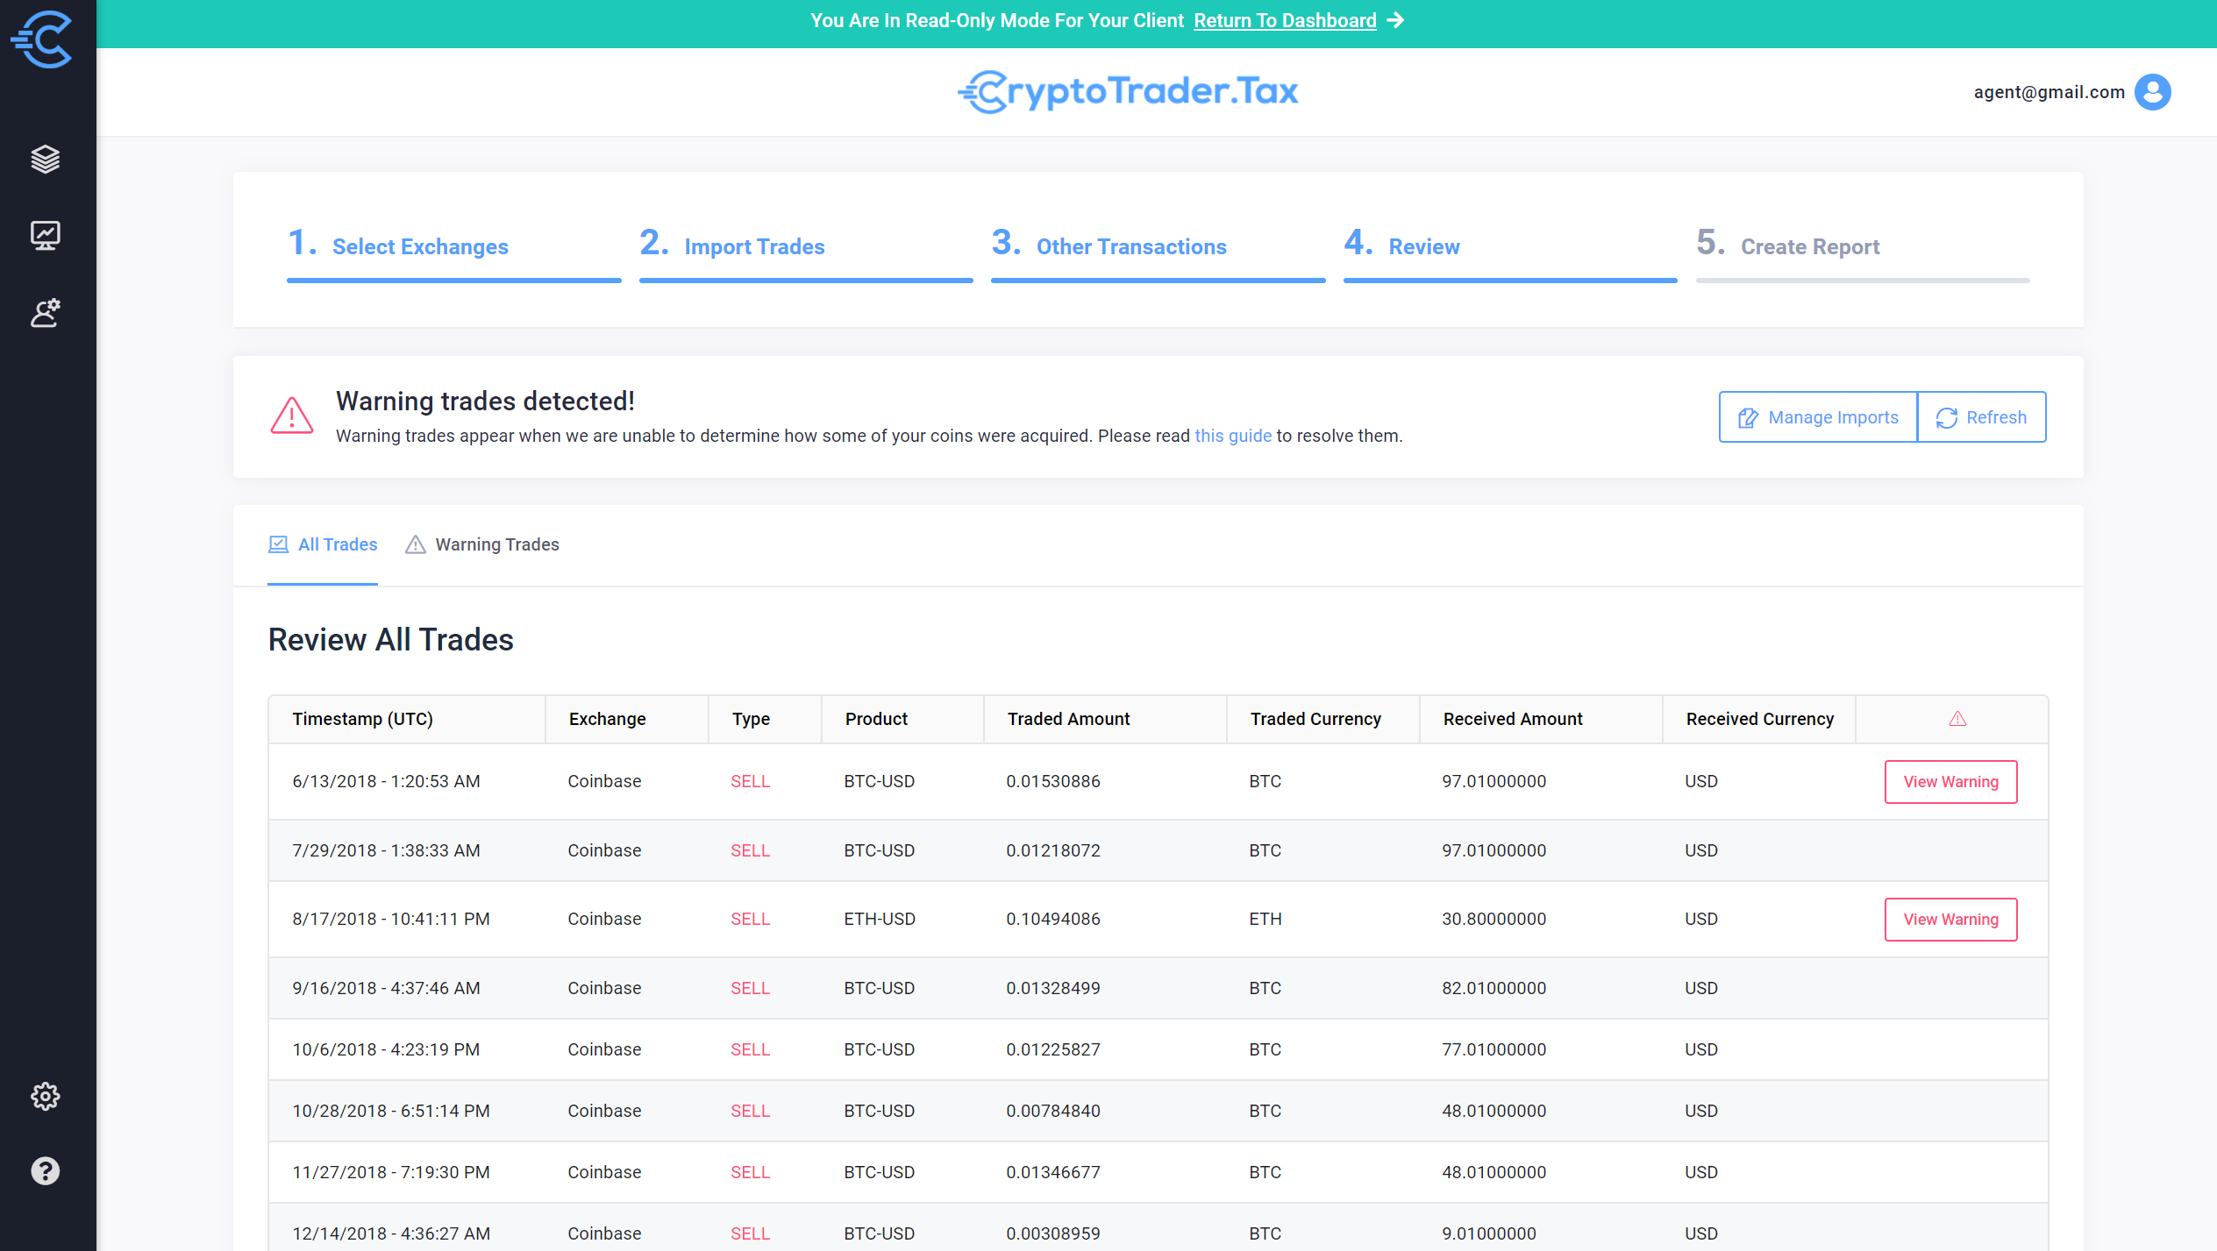Click traded amount 0.10494086
2217x1251 pixels.
pyautogui.click(x=1053, y=919)
